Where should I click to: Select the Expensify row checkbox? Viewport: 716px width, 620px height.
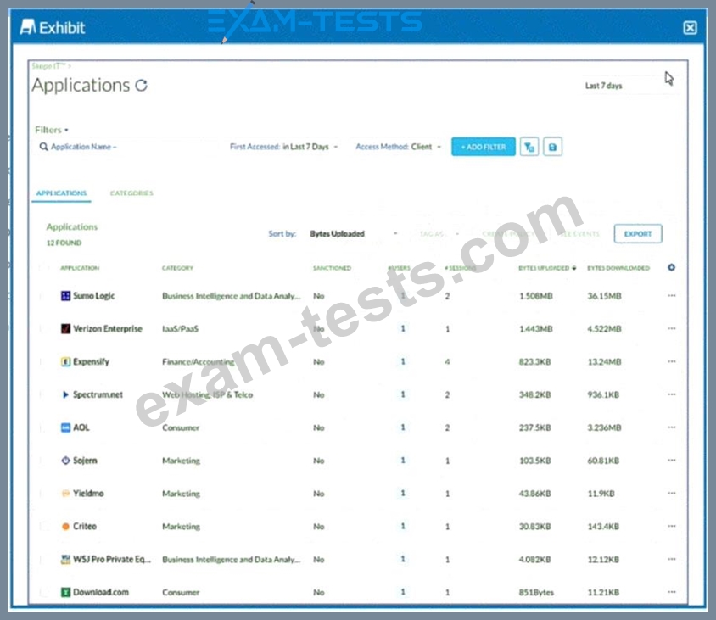click(44, 362)
